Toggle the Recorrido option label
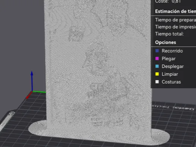 tap(172, 51)
